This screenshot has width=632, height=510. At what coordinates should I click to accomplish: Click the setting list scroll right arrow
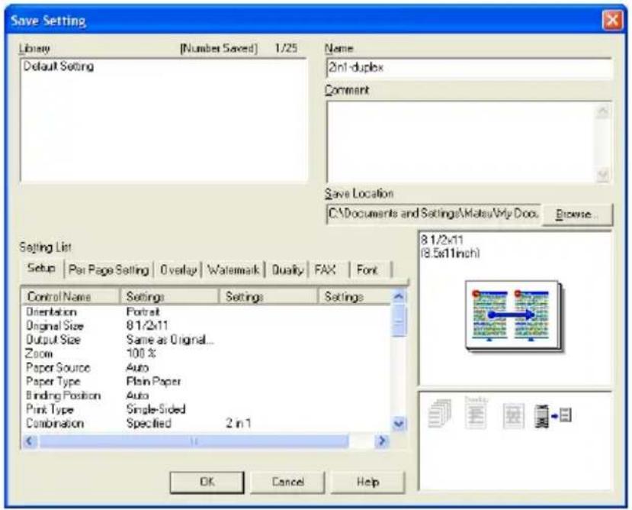click(x=382, y=441)
